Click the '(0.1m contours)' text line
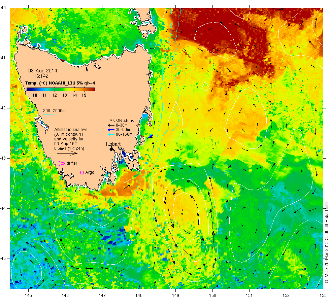The image size is (330, 303). [x=69, y=134]
